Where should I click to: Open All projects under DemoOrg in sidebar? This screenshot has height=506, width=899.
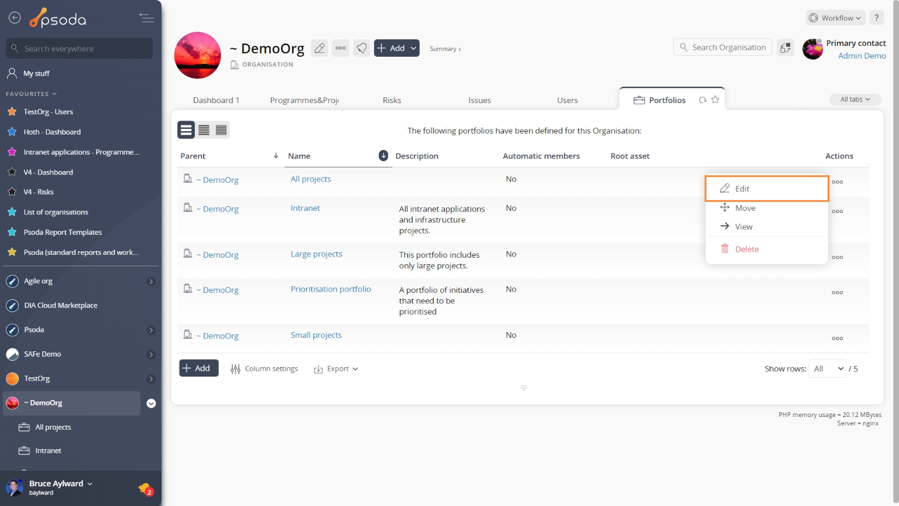tap(53, 427)
